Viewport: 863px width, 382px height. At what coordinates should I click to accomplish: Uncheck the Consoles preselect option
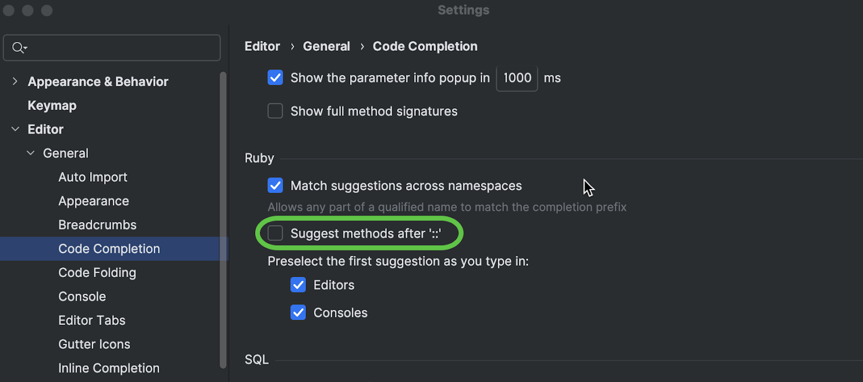coord(298,312)
